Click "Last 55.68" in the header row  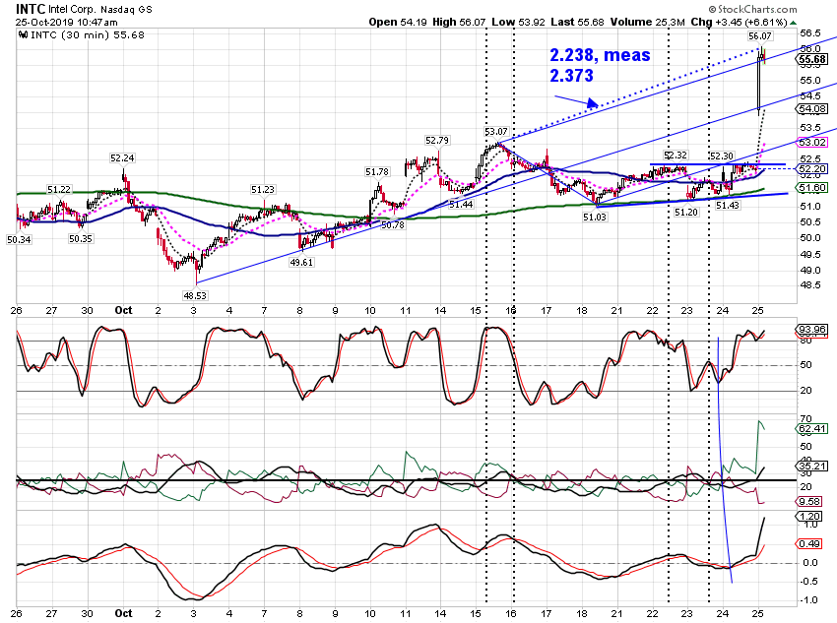(x=578, y=22)
